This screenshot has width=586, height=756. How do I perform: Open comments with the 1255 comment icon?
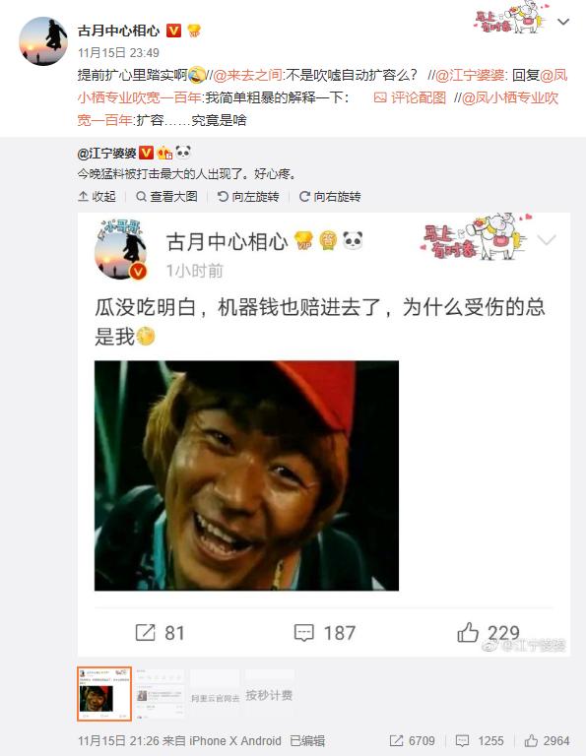pyautogui.click(x=463, y=740)
